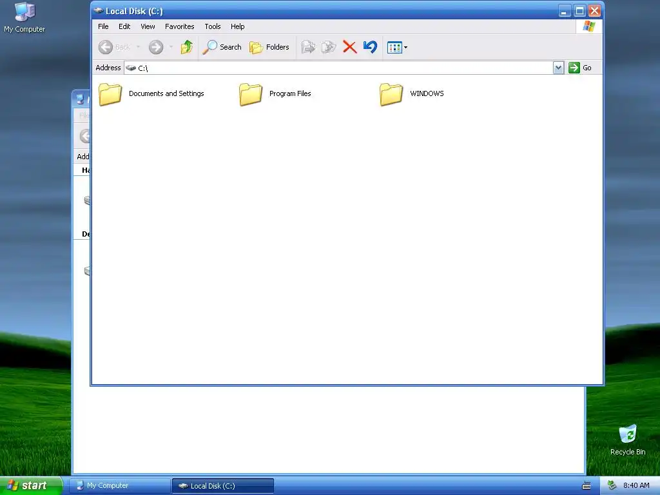Click the Move To toolbar icon
Viewport: 660px width, 495px height.
point(308,46)
